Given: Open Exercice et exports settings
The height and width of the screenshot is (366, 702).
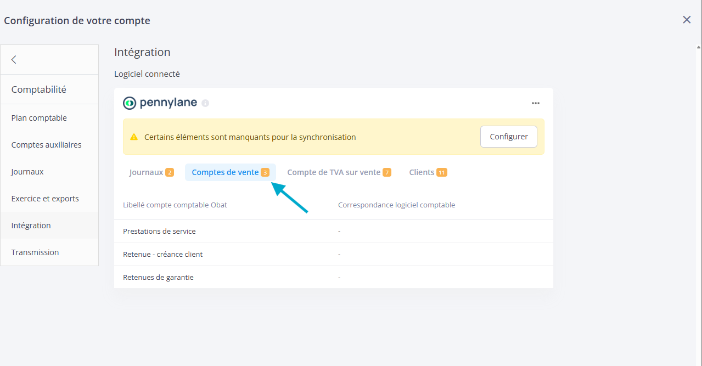Looking at the screenshot, I should [45, 199].
